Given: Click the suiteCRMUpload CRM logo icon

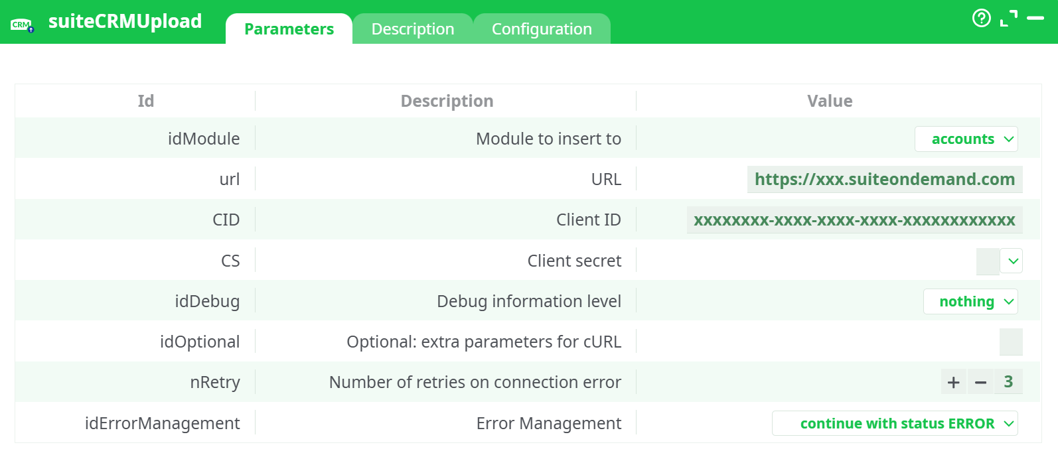Looking at the screenshot, I should coord(22,25).
